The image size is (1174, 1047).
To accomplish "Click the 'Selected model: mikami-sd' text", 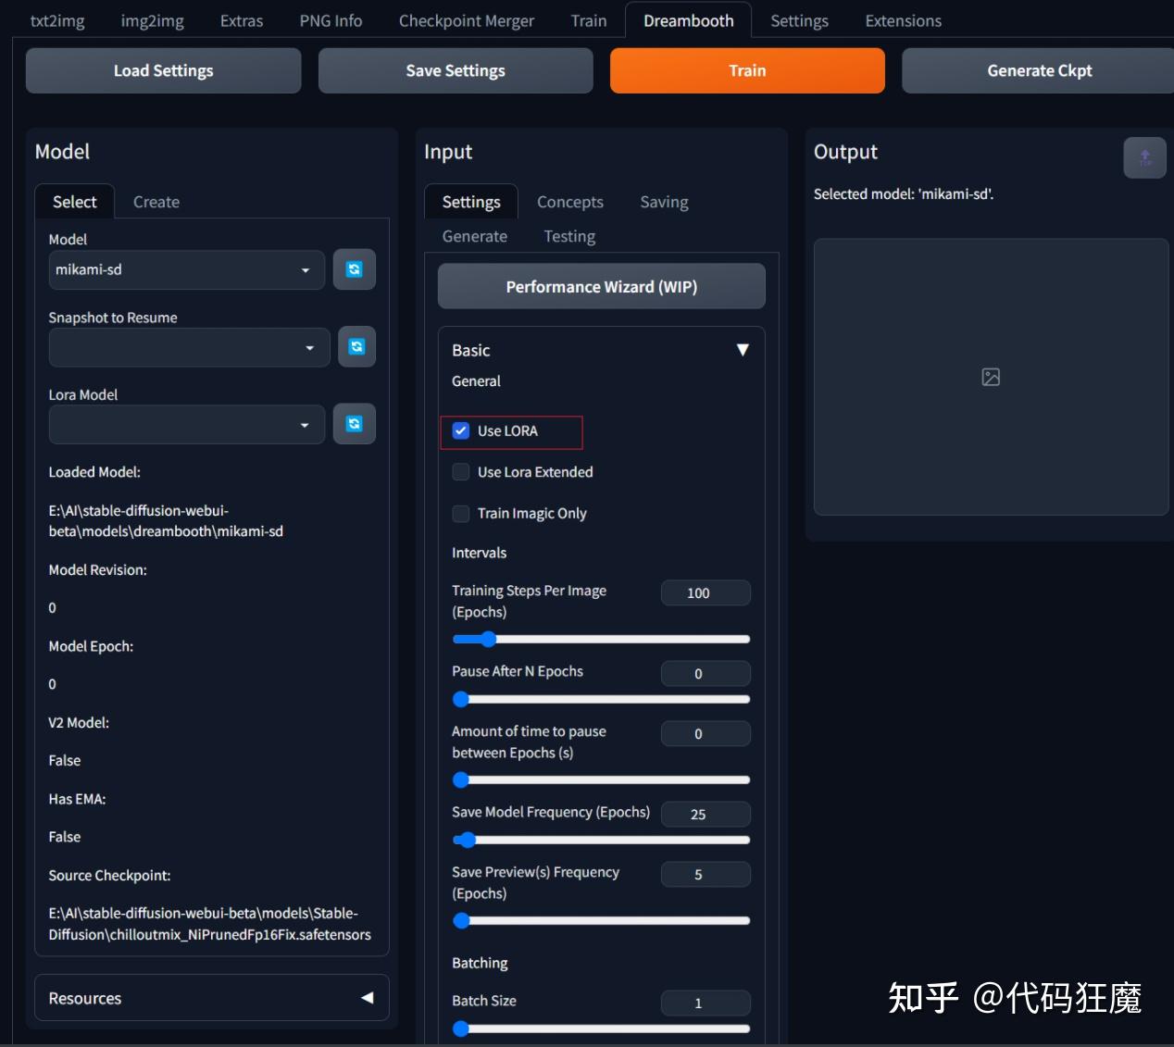I will point(904,193).
